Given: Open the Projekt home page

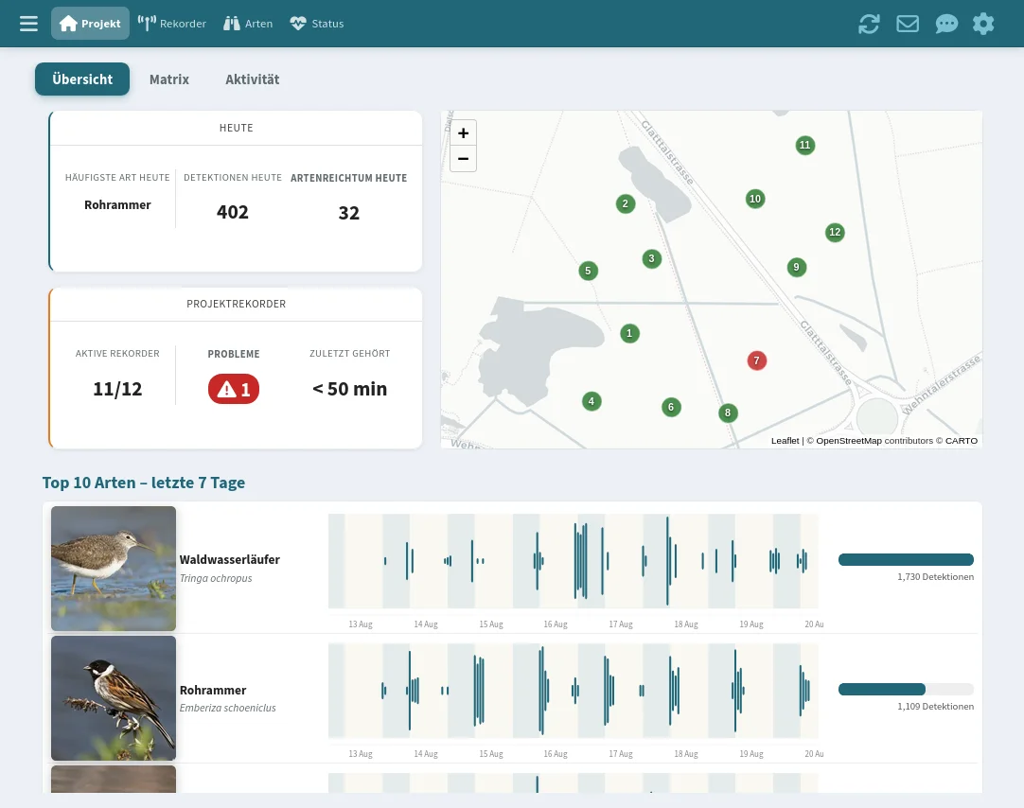Looking at the screenshot, I should [90, 24].
